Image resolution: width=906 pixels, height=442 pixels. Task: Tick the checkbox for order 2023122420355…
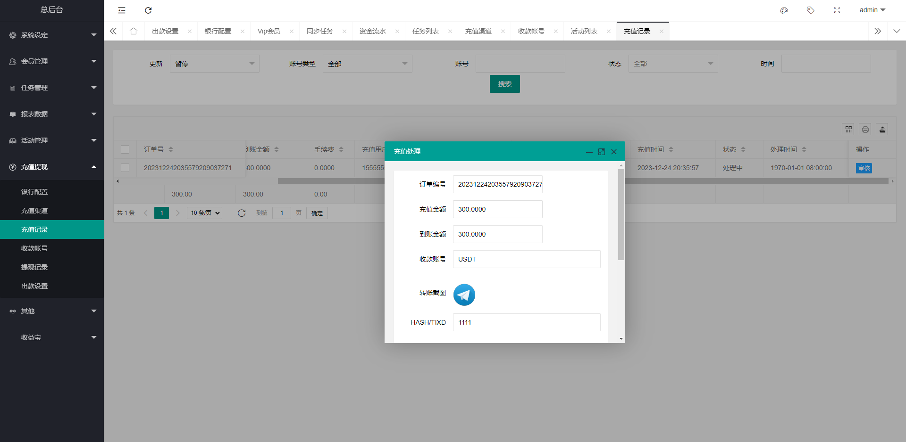click(x=125, y=168)
